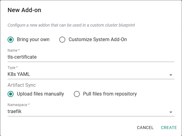Click the arrow icon on Type dropdown
The height and width of the screenshot is (136, 182).
[171, 75]
